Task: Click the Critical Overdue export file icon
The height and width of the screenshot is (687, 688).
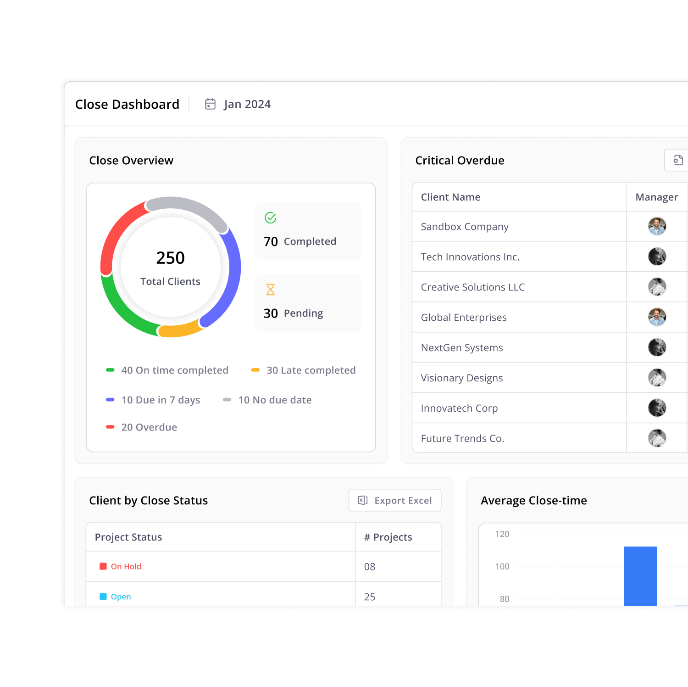Action: click(x=678, y=160)
